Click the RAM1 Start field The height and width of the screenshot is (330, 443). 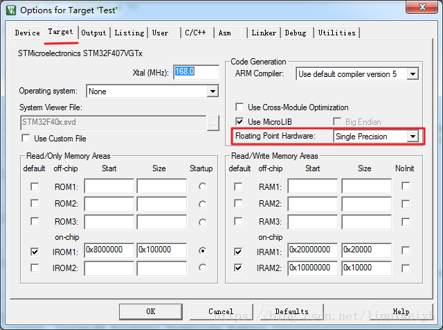[x=313, y=186]
